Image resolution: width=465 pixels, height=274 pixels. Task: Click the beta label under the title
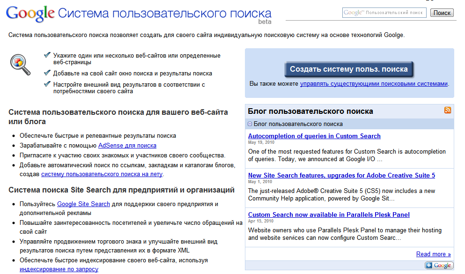tap(265, 22)
